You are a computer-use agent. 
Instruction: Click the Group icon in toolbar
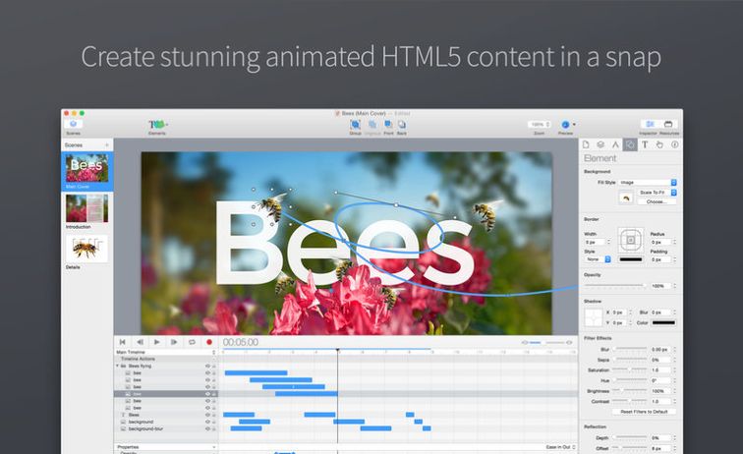355,125
